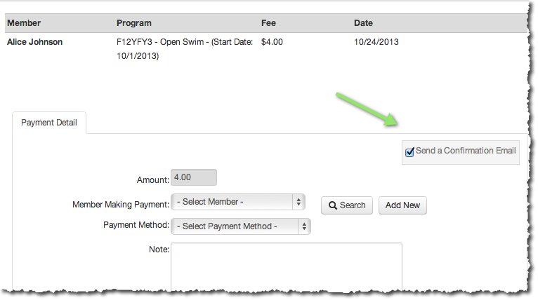The height and width of the screenshot is (300, 538).
Task: Click the magnifier icon on Search
Action: pos(332,205)
